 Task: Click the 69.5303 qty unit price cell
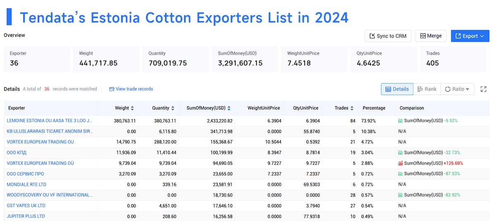point(311,184)
